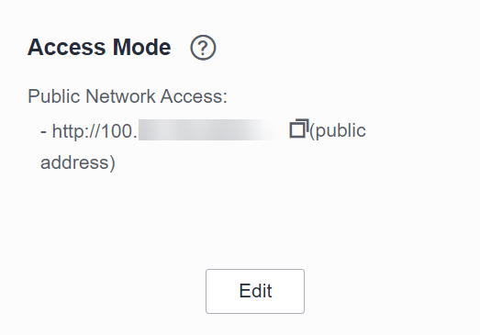Screen dimensions: 480x335
Task: Click the "http://" prefix of the address
Action: point(76,130)
